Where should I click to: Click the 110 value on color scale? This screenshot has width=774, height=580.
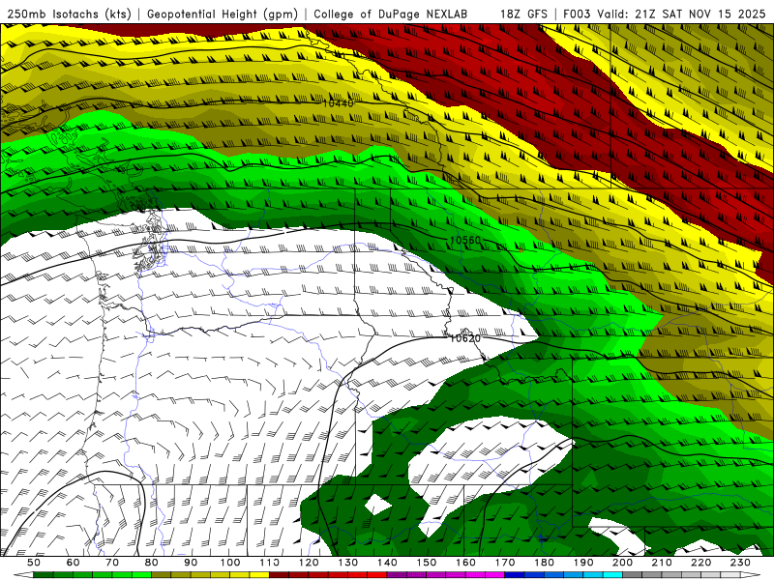[270, 563]
